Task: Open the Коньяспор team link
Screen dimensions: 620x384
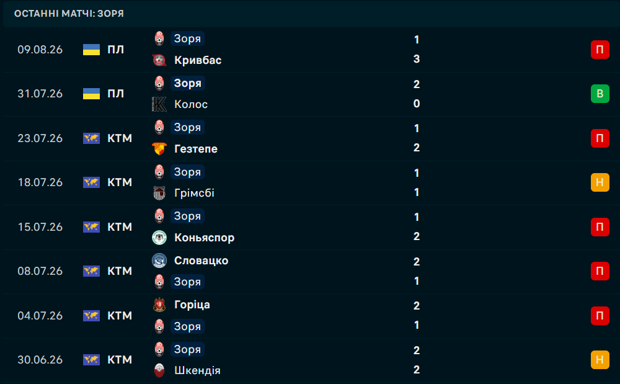Action: pos(205,237)
